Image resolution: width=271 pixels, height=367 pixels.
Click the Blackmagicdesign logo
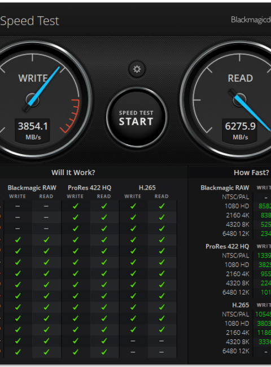pyautogui.click(x=251, y=20)
